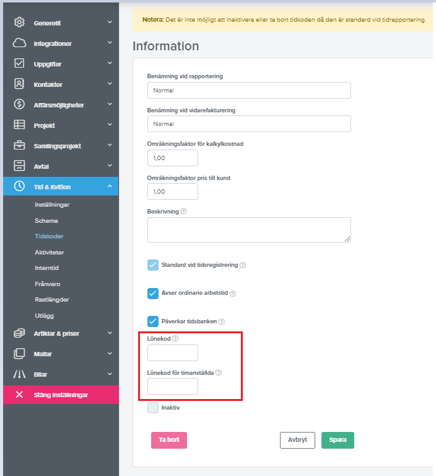Screen dimensions: 436x476
Task: Click the Samlingsprojekt briefcase icon
Action: click(x=19, y=146)
